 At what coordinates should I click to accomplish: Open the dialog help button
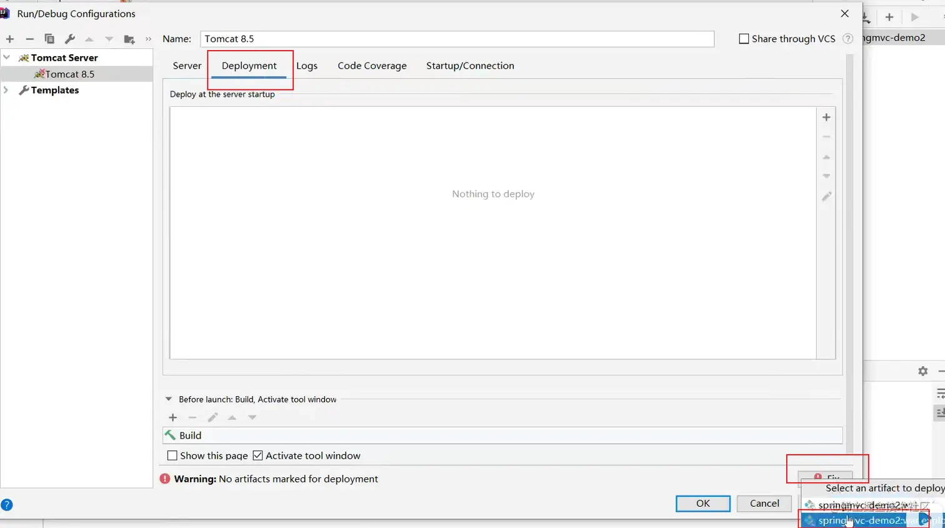(x=7, y=505)
